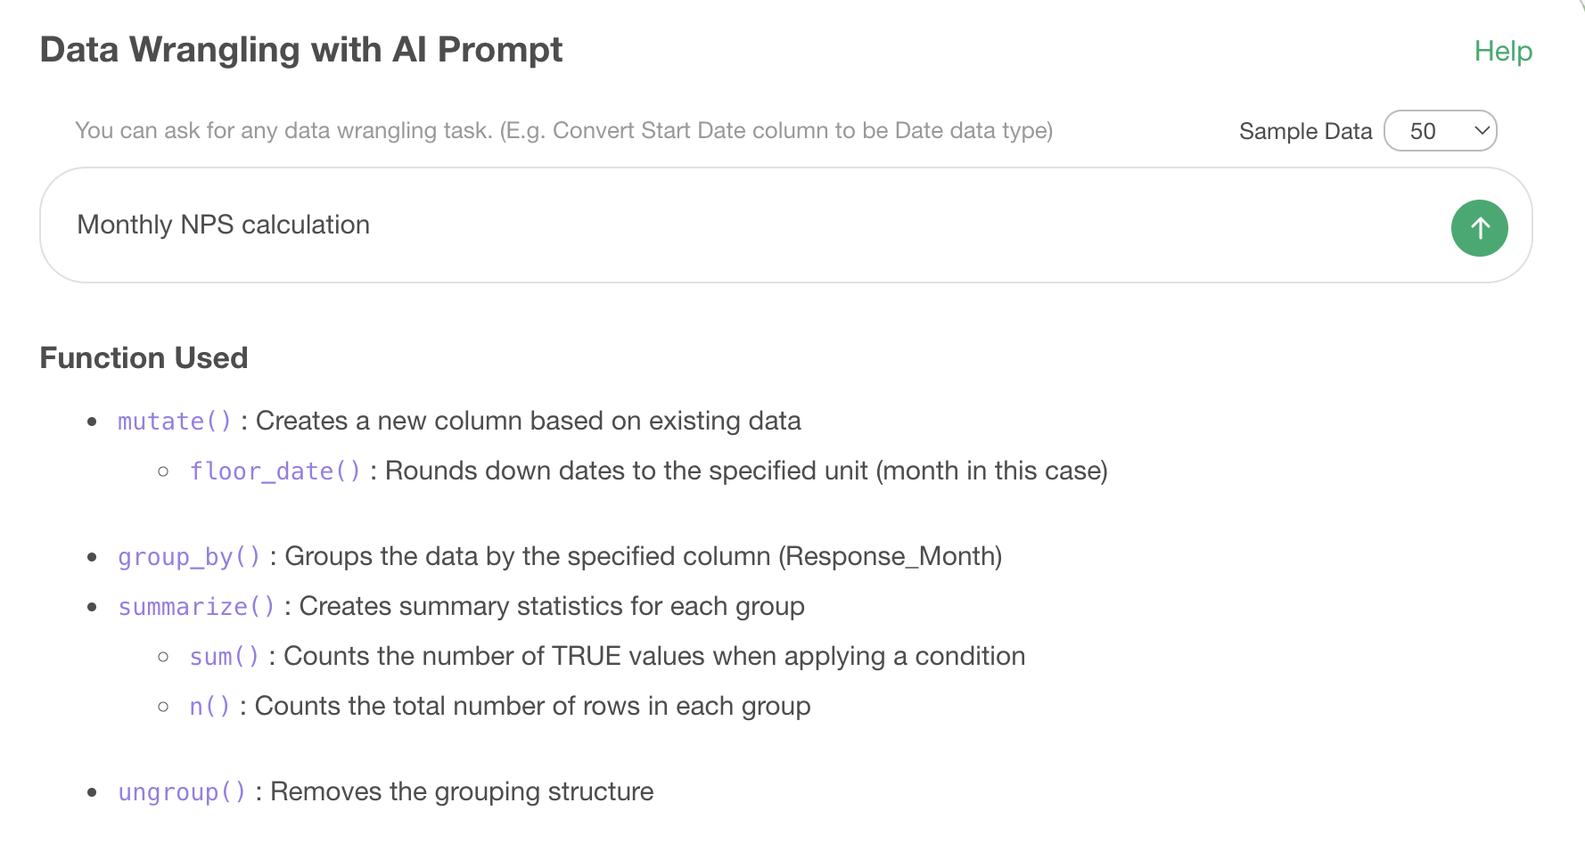Click the 'Counts the total number of rows' text
This screenshot has width=1585, height=852.
point(532,707)
